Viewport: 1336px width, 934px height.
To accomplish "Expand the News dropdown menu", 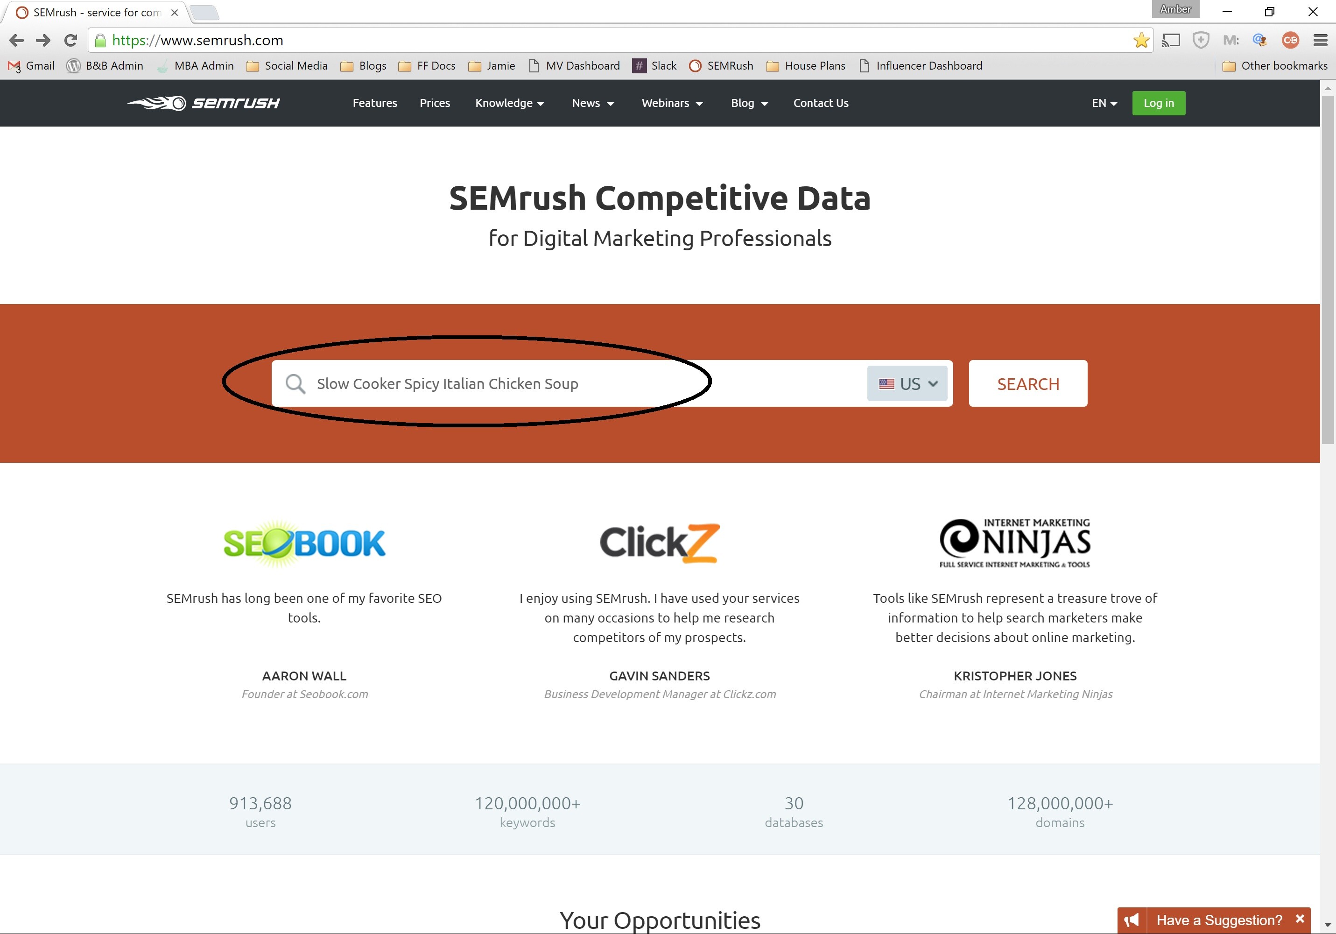I will 593,103.
